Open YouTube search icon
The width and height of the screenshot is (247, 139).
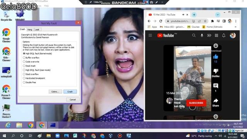(x=194, y=36)
